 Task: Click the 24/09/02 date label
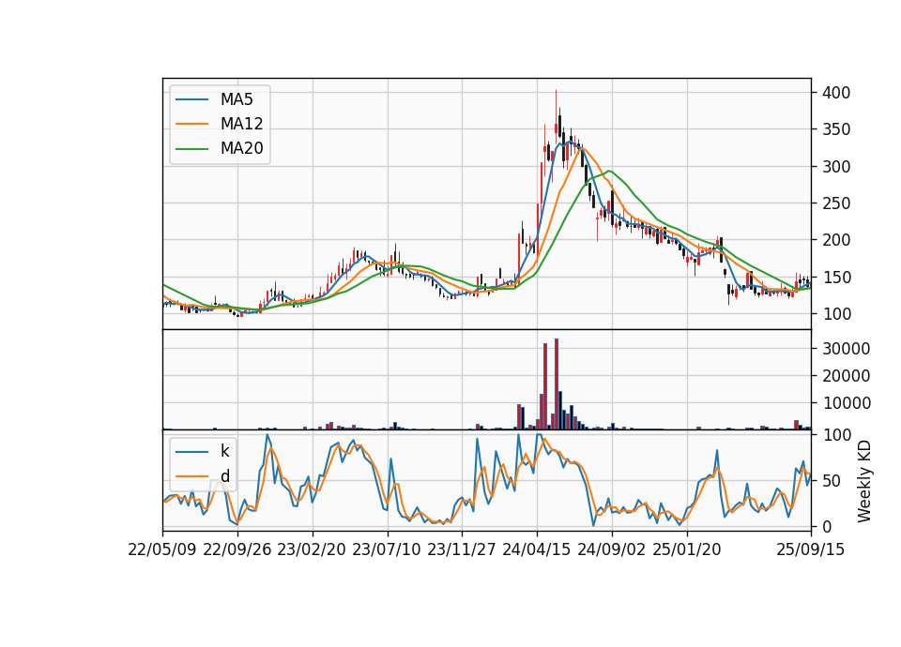click(611, 549)
